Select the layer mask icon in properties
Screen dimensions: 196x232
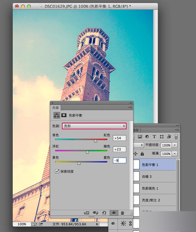tap(64, 115)
